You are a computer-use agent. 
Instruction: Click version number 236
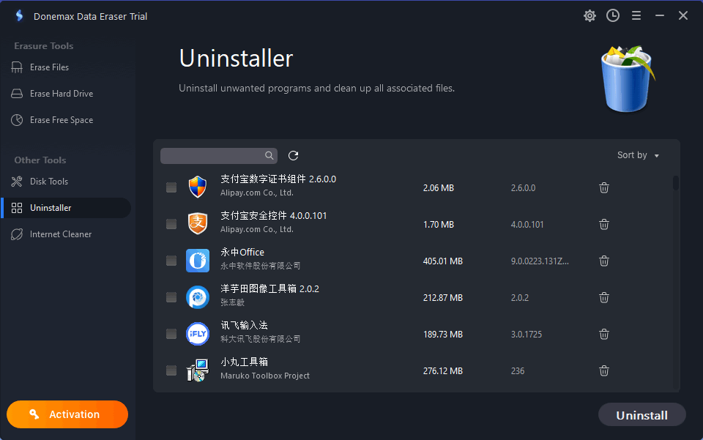click(x=518, y=371)
